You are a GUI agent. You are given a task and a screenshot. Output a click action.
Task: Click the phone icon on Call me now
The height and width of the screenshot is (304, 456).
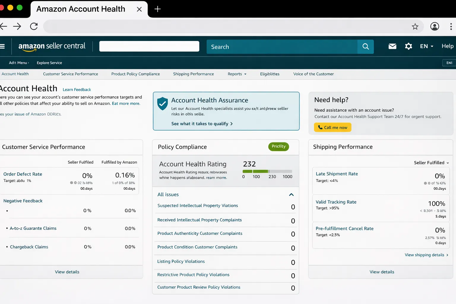pyautogui.click(x=320, y=127)
